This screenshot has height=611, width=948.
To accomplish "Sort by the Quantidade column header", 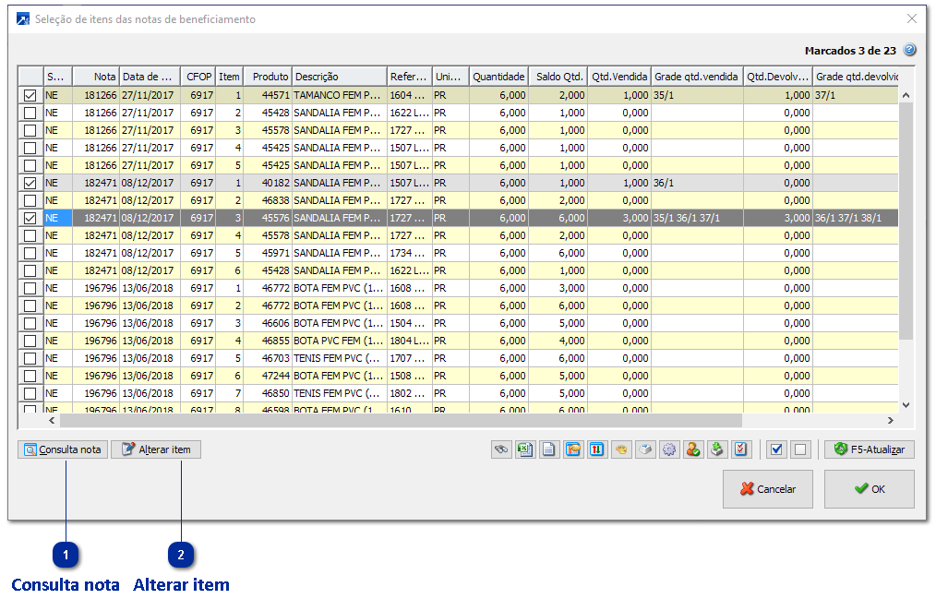I will [498, 77].
